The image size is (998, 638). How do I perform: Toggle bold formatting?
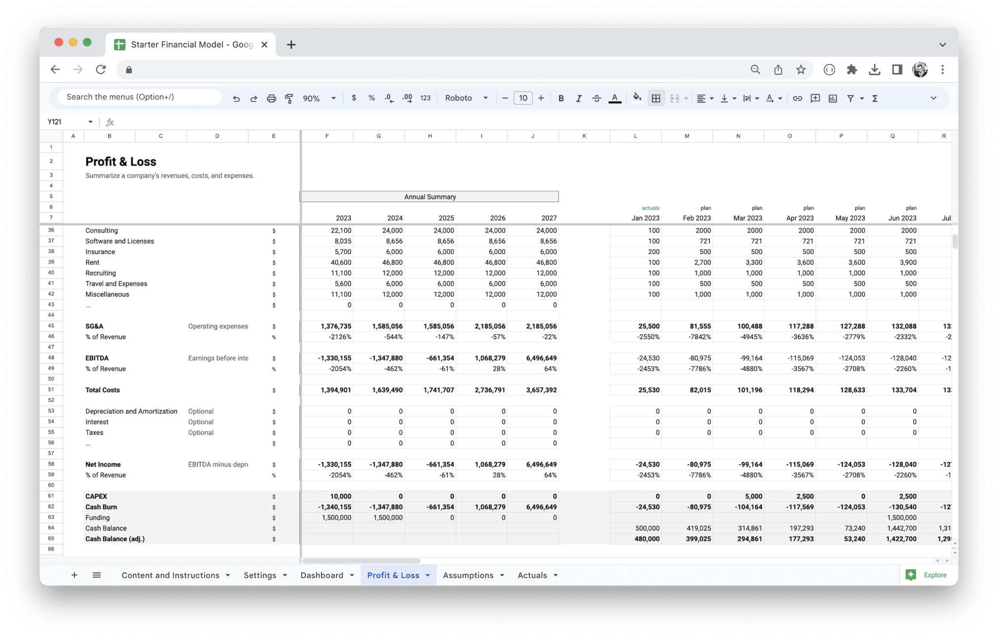pyautogui.click(x=561, y=98)
